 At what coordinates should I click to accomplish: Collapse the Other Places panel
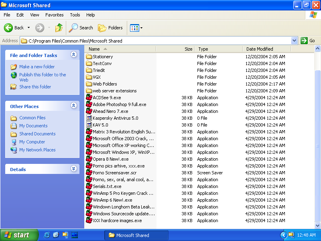pyautogui.click(x=74, y=106)
